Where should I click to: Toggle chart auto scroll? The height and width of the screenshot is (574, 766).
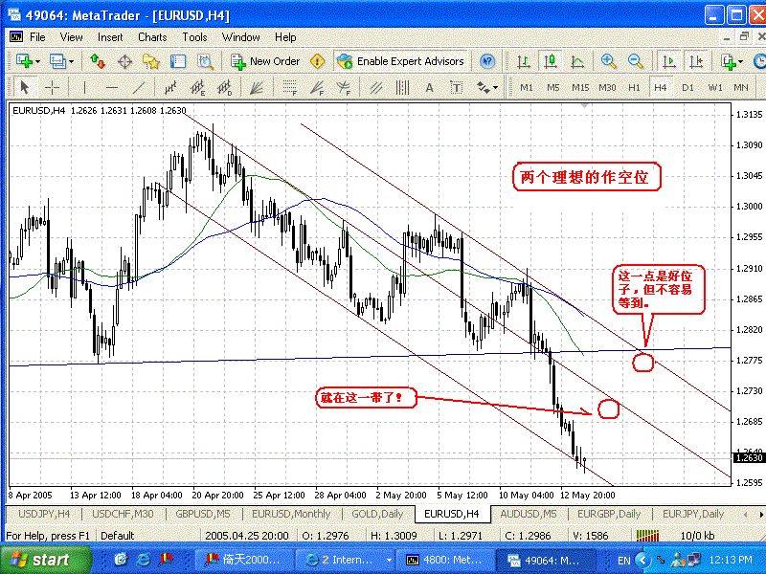pos(668,61)
